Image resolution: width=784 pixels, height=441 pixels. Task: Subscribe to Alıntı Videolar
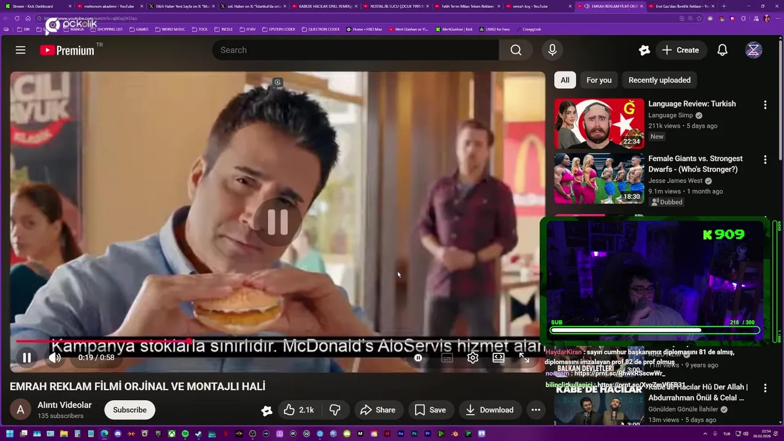click(130, 410)
